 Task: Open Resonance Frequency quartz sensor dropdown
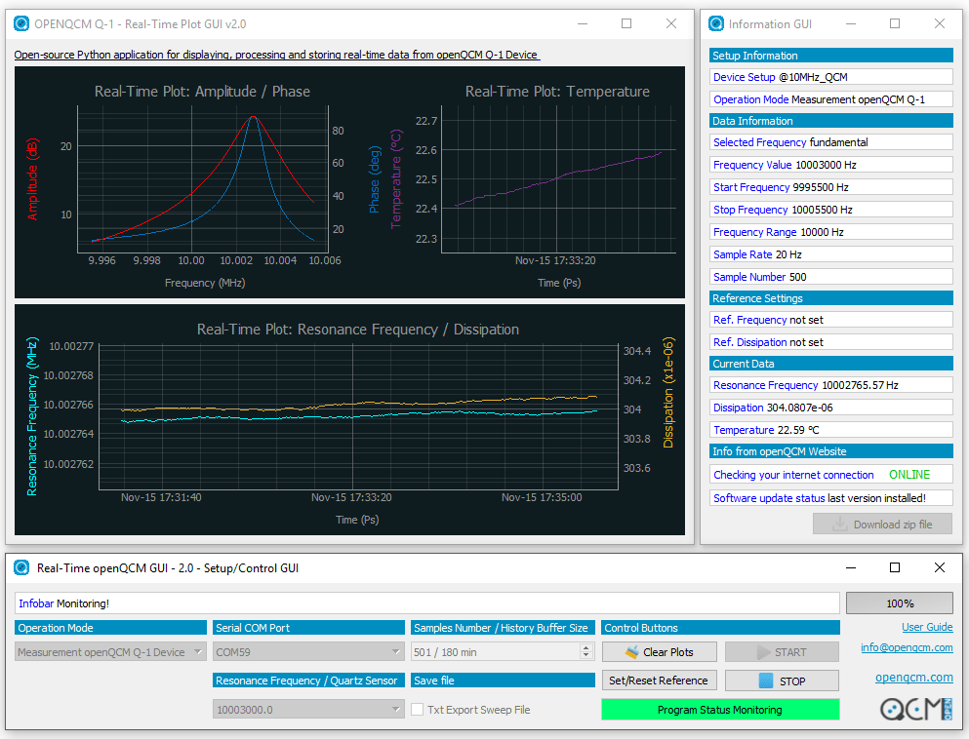pos(308,710)
